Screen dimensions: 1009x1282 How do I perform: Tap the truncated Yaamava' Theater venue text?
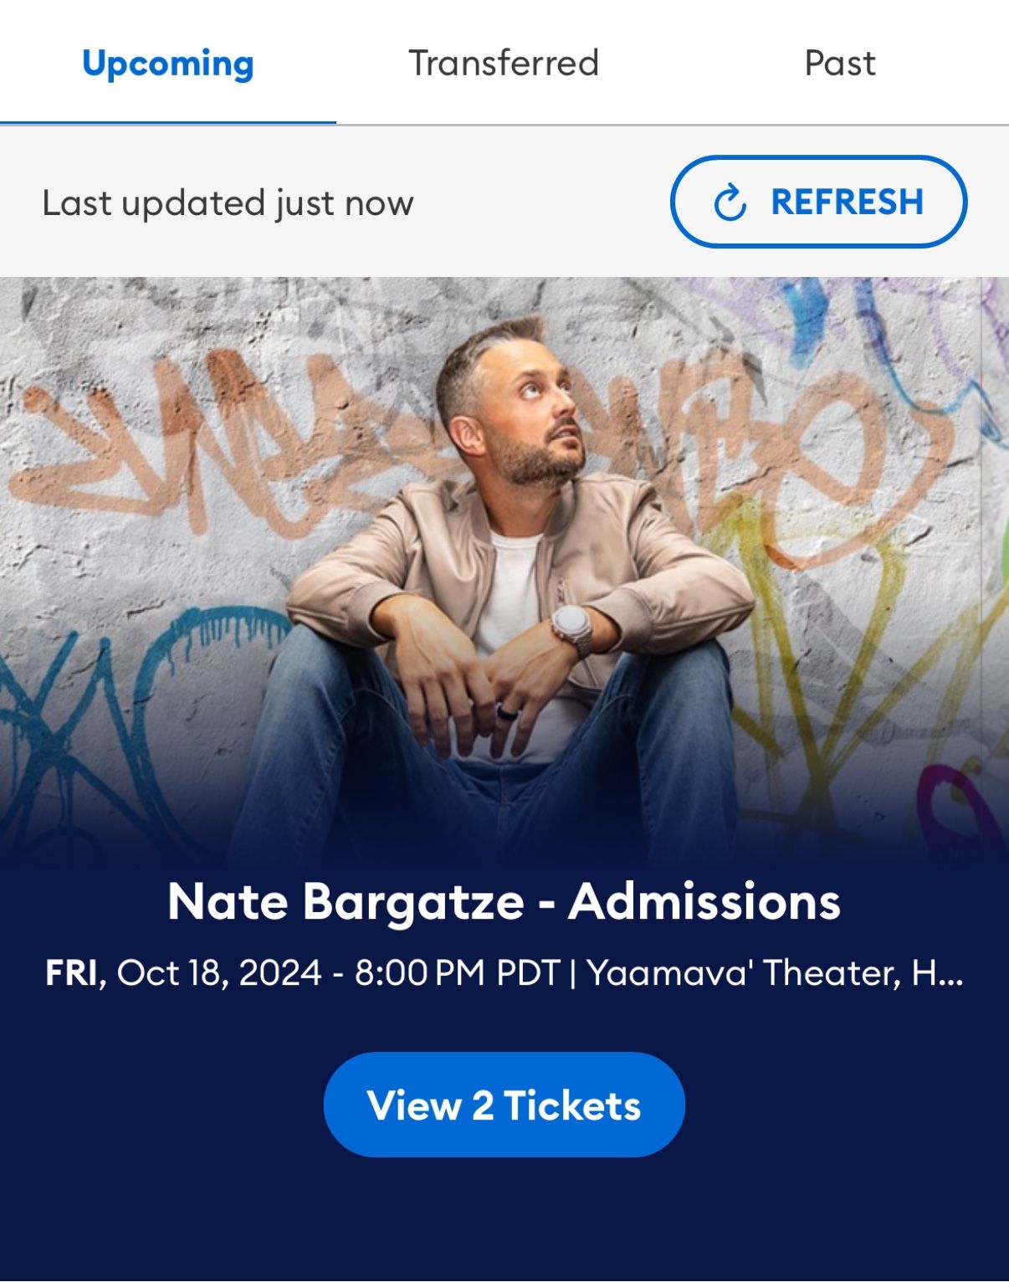pyautogui.click(x=775, y=972)
